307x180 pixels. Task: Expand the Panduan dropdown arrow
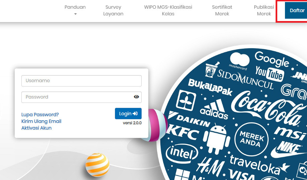pos(75,14)
